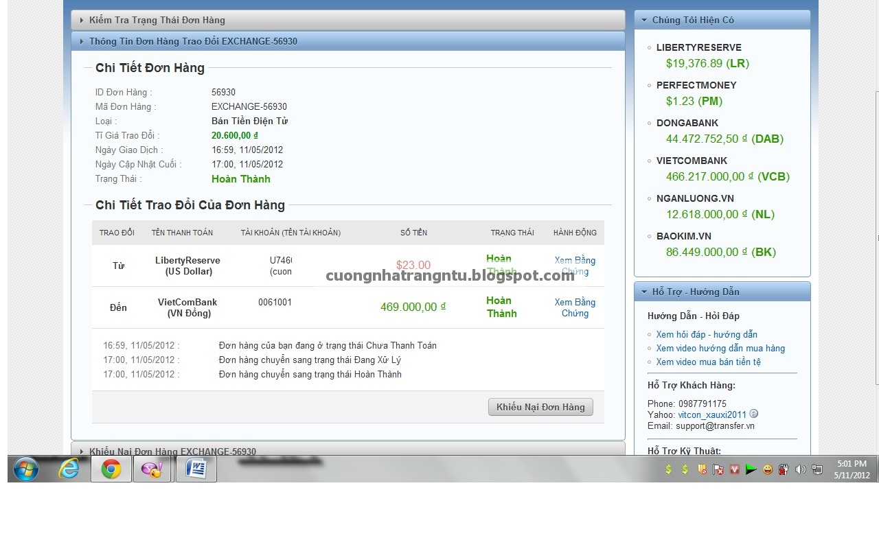Open the Yahoo smiley tray icon
This screenshot has width=879, height=549.
(768, 470)
